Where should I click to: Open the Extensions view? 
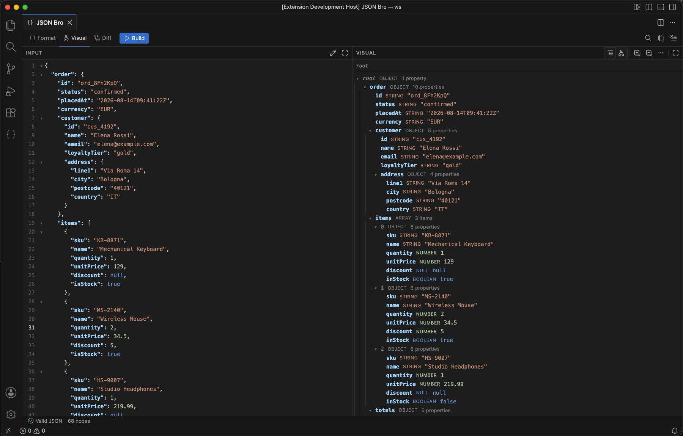tap(11, 113)
